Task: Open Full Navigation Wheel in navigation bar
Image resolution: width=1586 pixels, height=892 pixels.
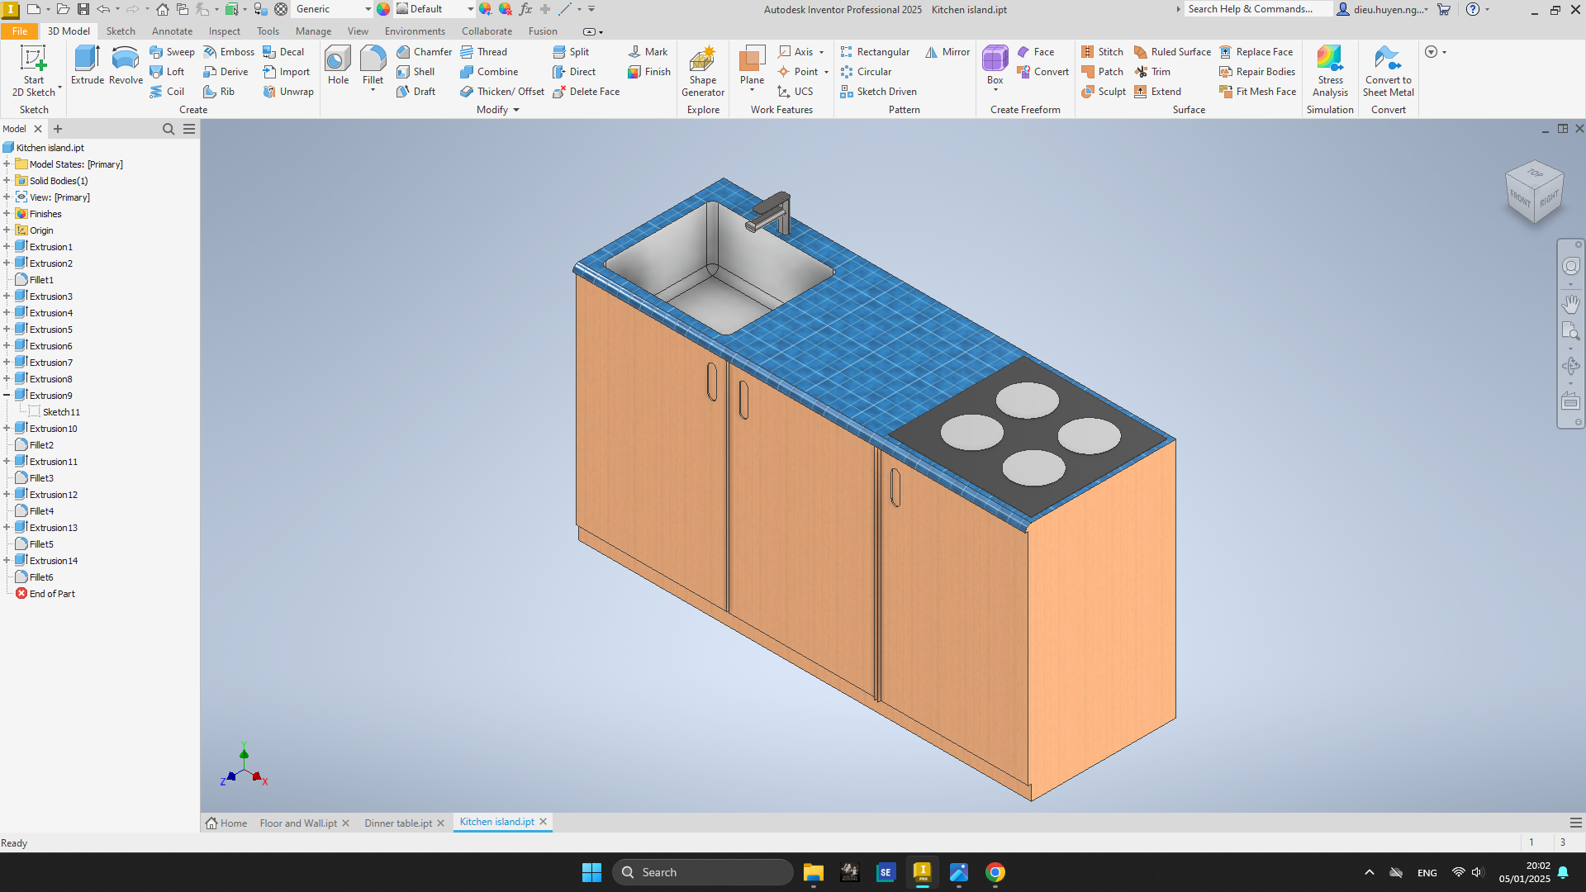Action: (x=1570, y=266)
